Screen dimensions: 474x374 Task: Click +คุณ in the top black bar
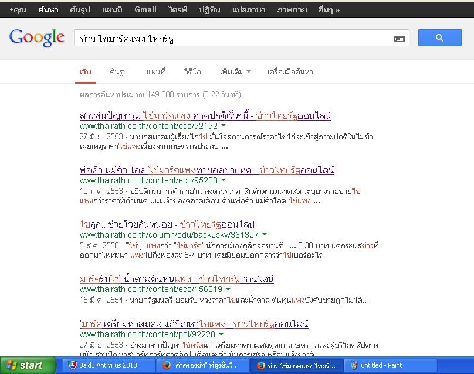(18, 9)
